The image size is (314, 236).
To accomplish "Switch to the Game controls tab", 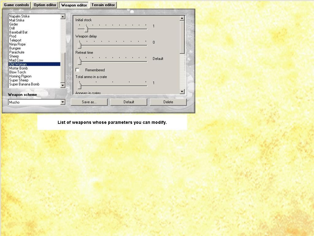I will 17,5.
